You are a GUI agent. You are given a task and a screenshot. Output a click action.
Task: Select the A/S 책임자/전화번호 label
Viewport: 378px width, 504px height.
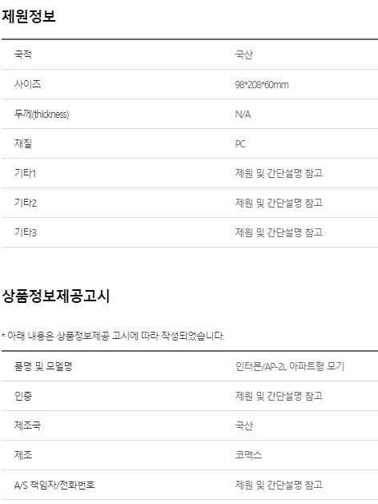[54, 485]
